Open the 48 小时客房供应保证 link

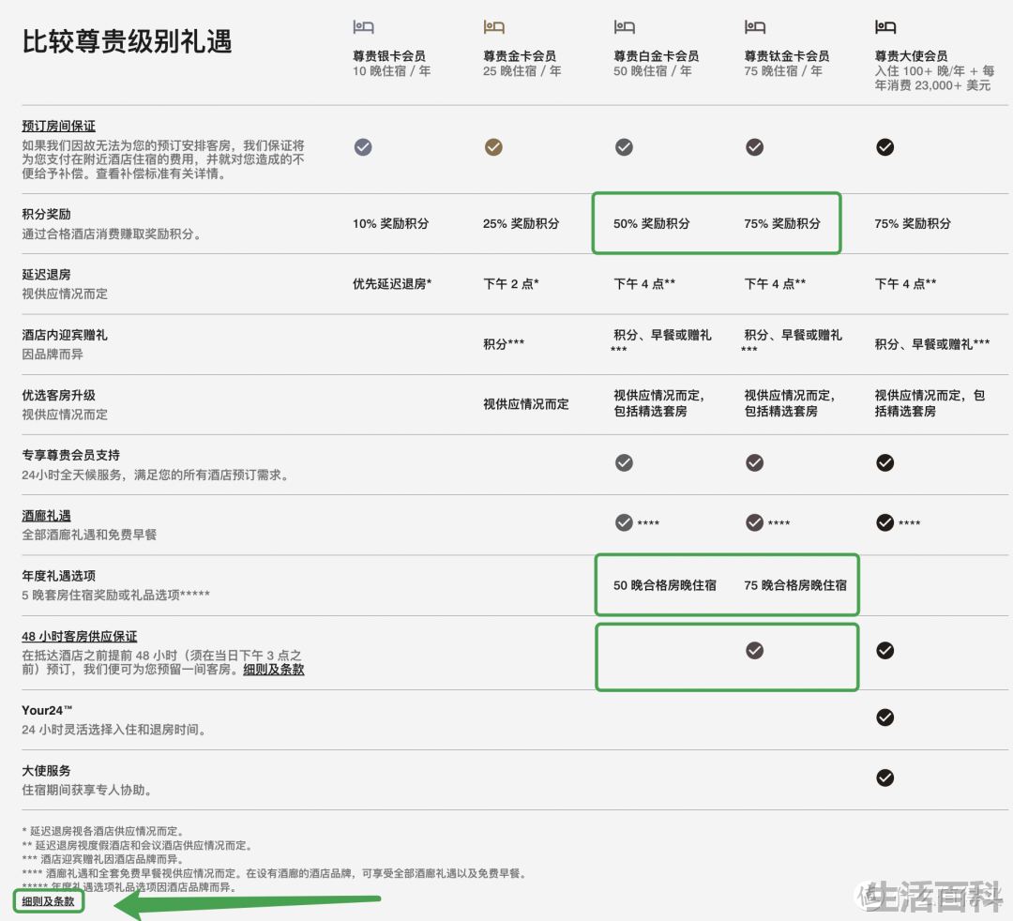click(80, 636)
